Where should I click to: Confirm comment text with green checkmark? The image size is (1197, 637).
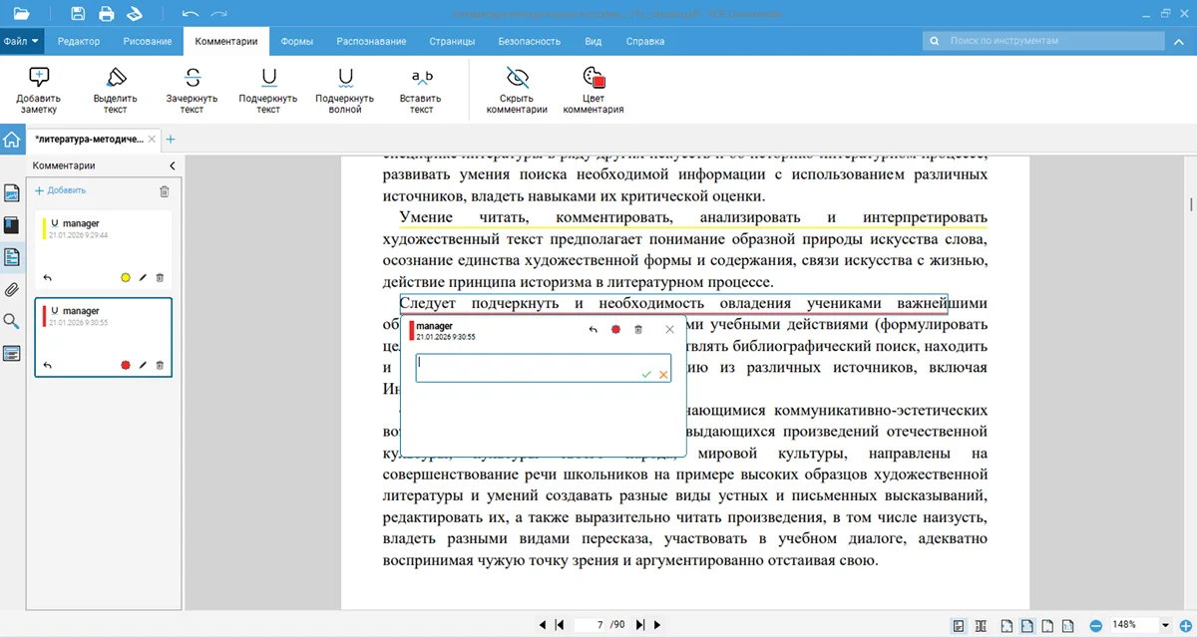pos(646,373)
